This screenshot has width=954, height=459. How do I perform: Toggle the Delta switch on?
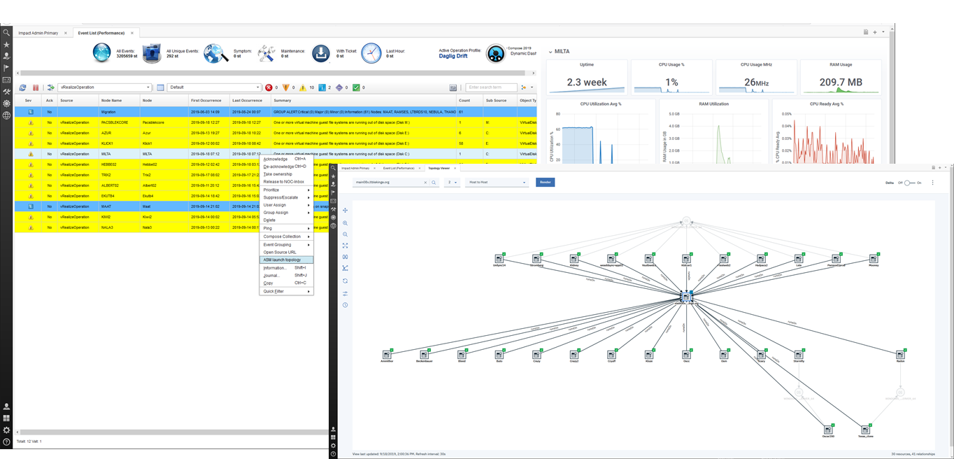click(x=909, y=183)
